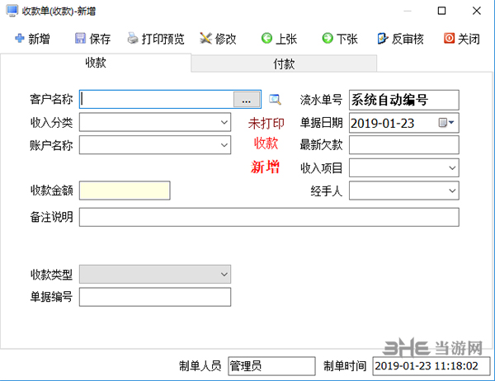
Task: Maximize the 收款单 window
Action: point(441,11)
